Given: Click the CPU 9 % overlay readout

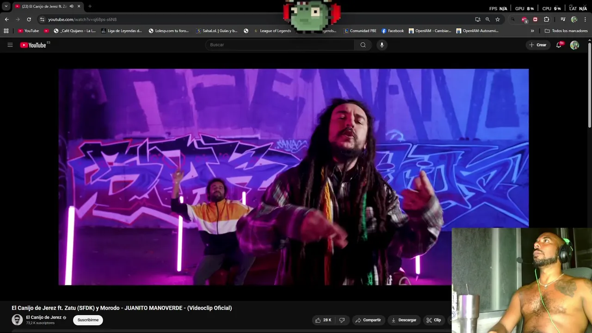Looking at the screenshot, I should point(551,8).
